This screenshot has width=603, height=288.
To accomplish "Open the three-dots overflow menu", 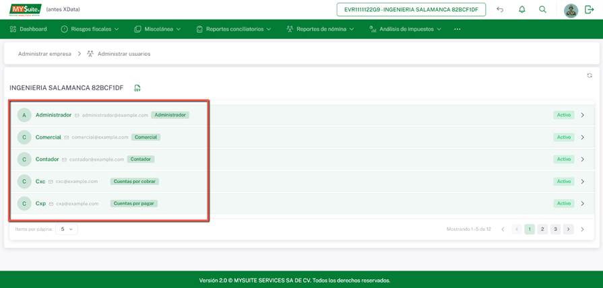I will [457, 29].
